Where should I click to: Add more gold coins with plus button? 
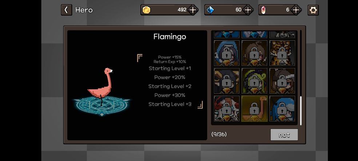[x=193, y=10]
